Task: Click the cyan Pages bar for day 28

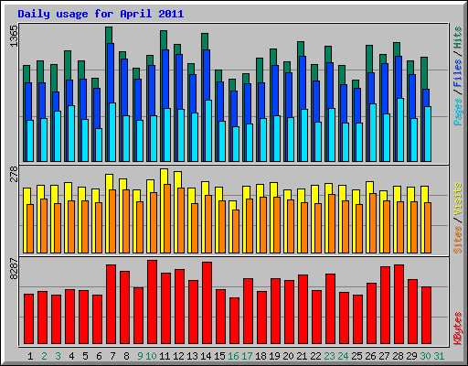Action: (x=400, y=130)
